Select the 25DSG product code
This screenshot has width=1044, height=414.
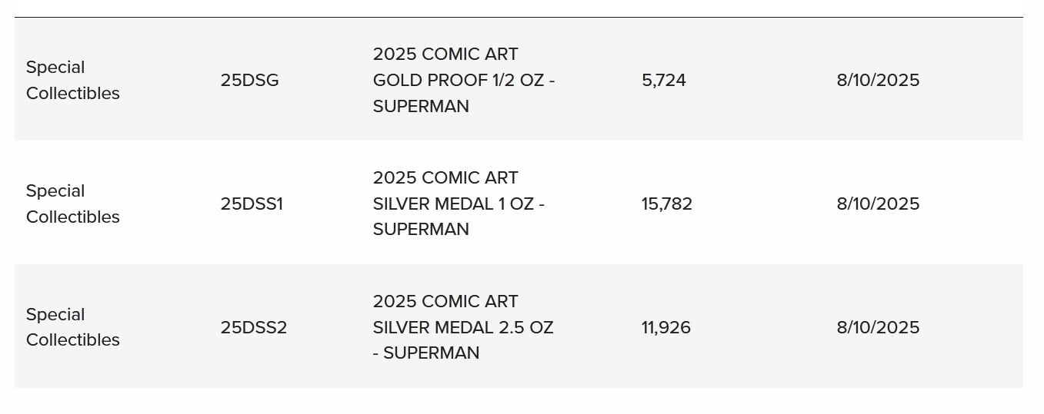(249, 80)
